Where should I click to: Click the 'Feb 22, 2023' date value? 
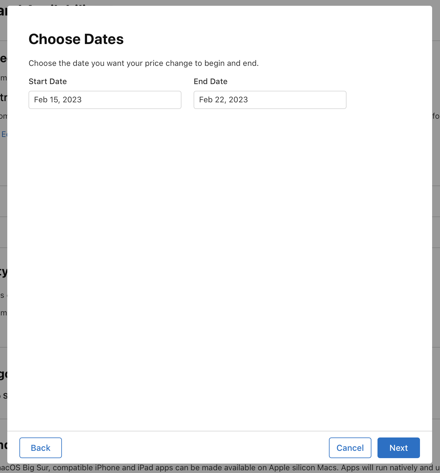[223, 100]
